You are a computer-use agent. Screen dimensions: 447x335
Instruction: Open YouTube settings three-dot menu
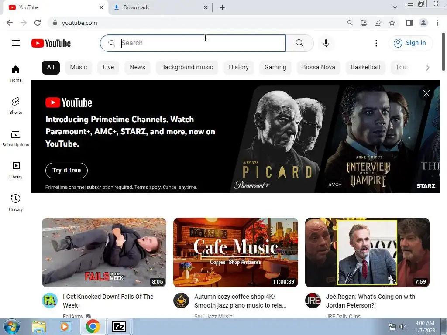(376, 43)
